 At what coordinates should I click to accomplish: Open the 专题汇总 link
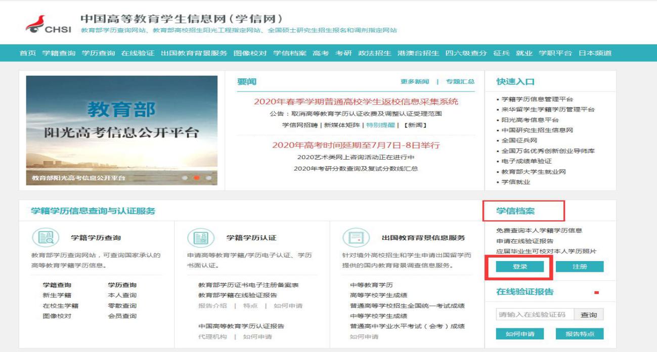pyautogui.click(x=460, y=82)
